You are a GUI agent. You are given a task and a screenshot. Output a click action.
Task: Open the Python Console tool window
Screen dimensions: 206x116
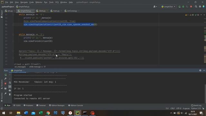pyautogui.click(x=76, y=105)
